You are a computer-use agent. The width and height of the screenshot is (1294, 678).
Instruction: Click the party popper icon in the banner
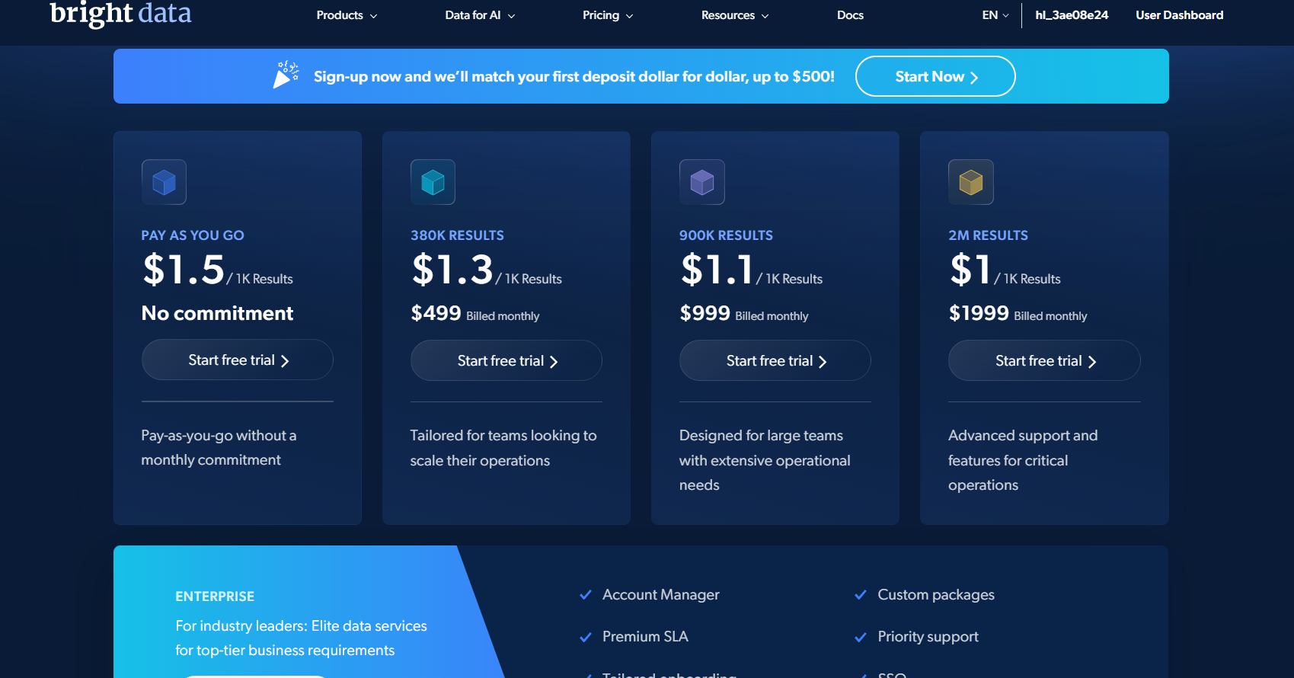pyautogui.click(x=286, y=75)
